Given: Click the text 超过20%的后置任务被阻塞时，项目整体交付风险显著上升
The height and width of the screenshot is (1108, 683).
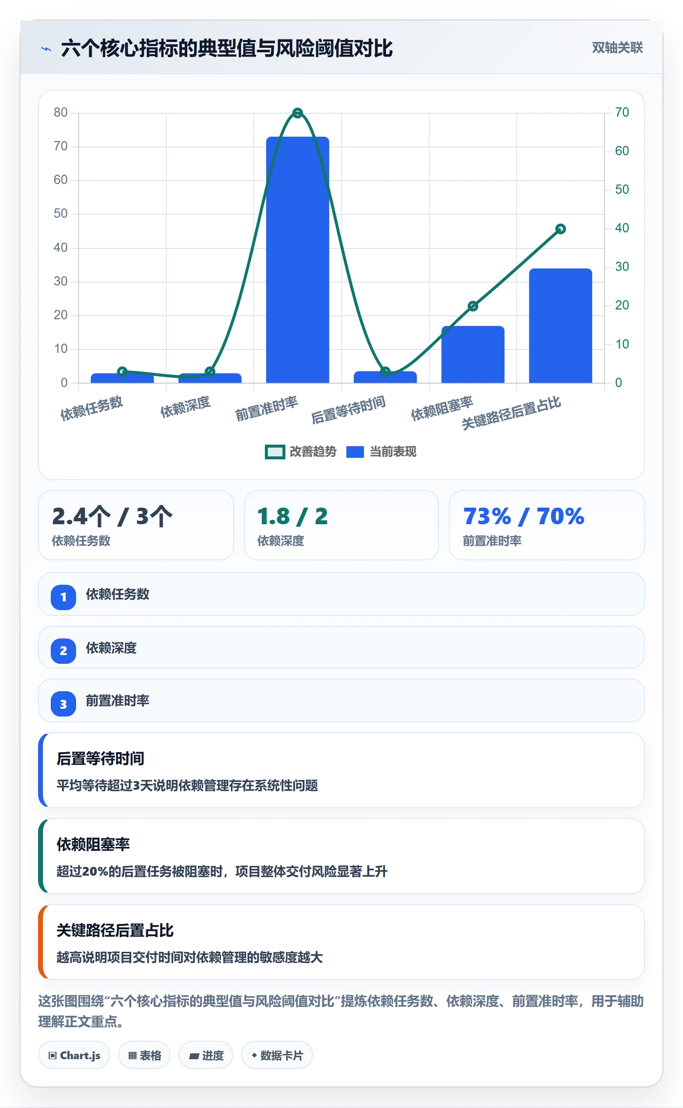Looking at the screenshot, I should pyautogui.click(x=222, y=871).
